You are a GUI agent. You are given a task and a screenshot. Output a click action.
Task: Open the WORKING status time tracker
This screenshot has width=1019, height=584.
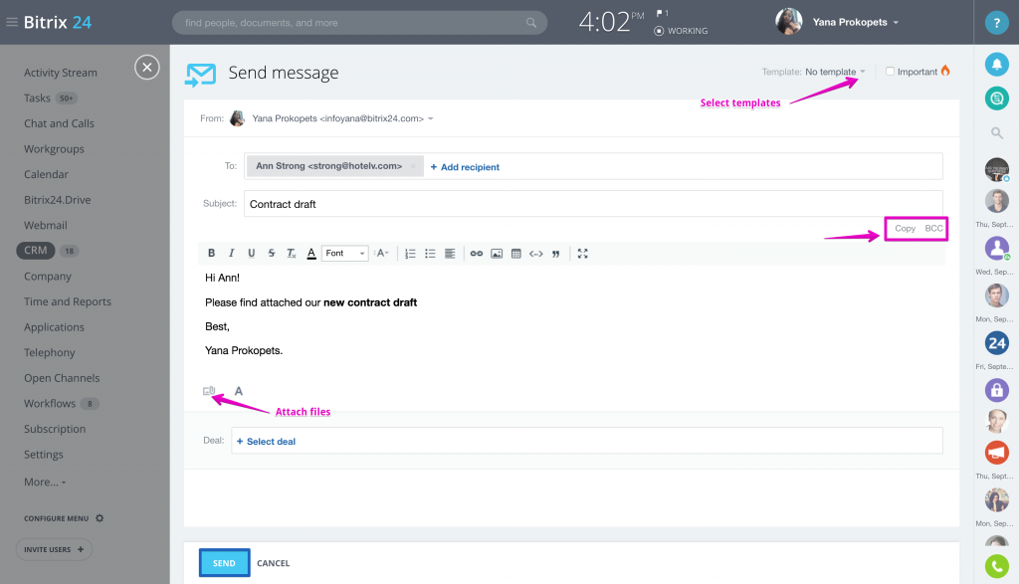681,31
